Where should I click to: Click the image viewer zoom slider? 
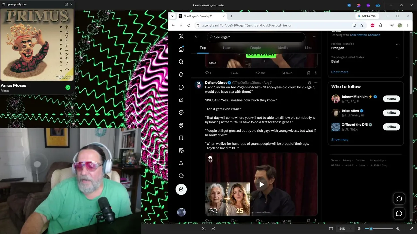(379, 229)
